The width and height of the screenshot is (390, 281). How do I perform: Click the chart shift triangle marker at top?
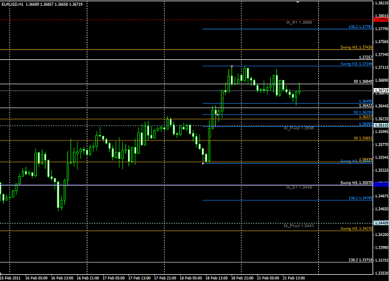[x=298, y=2]
